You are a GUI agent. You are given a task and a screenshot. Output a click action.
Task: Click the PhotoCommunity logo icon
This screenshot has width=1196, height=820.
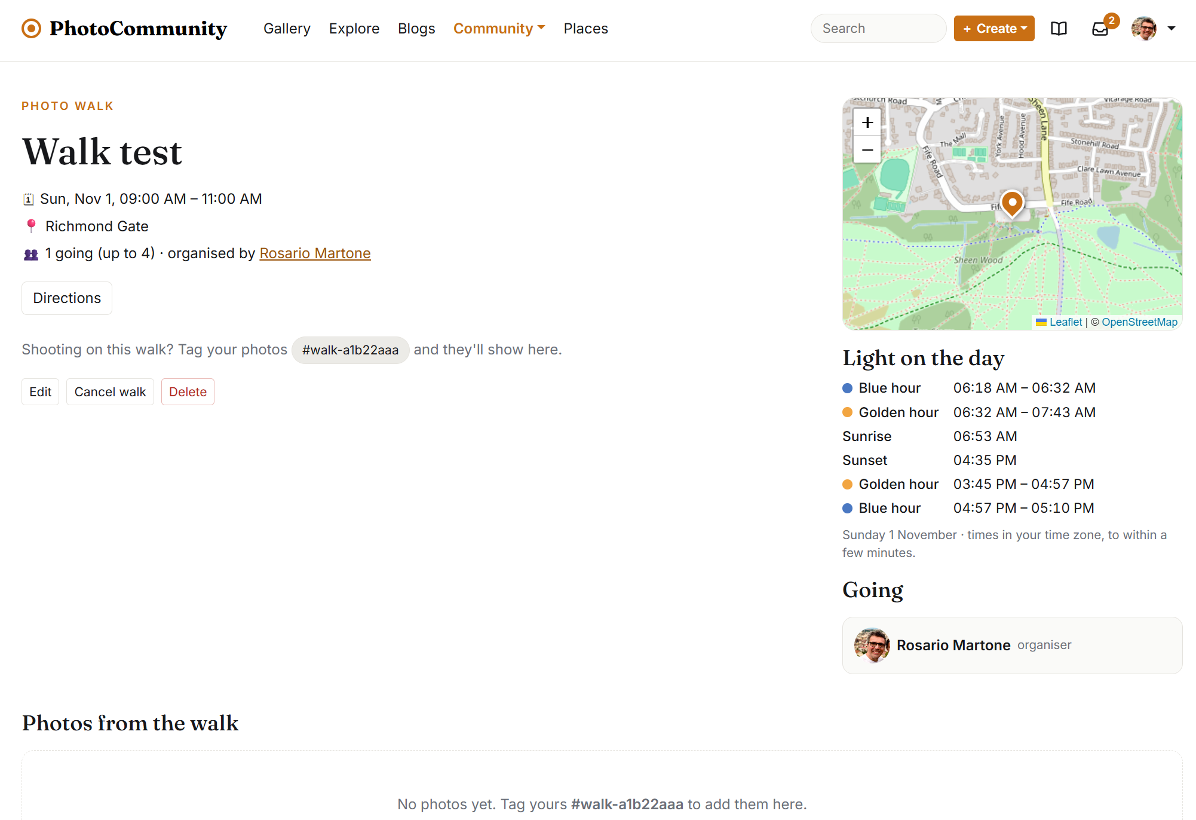pyautogui.click(x=31, y=28)
